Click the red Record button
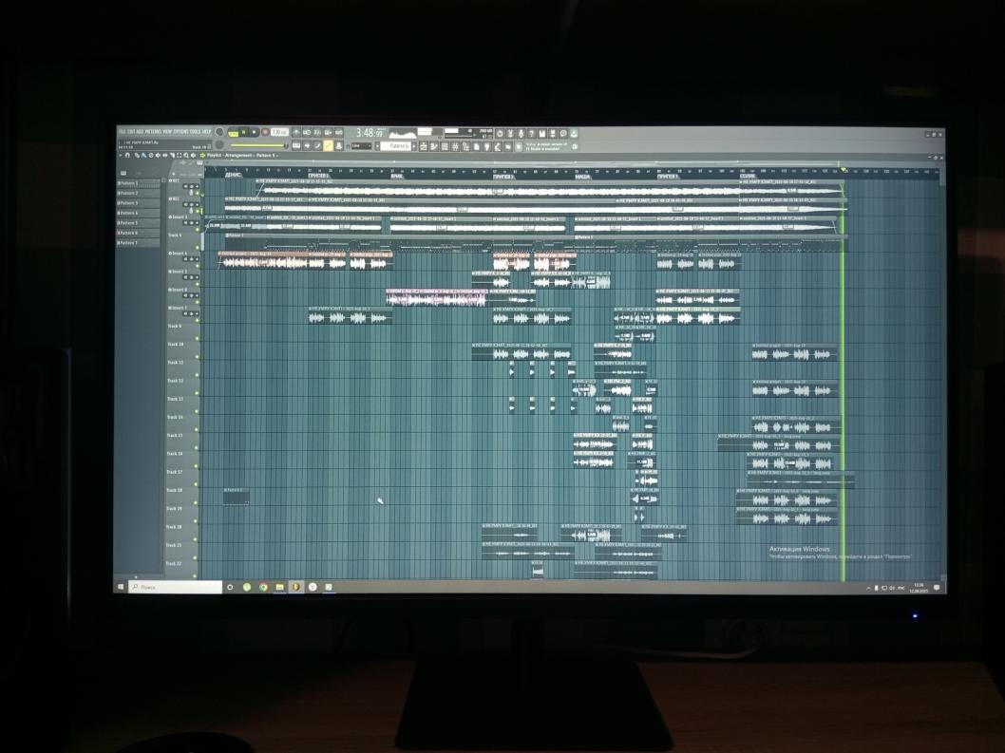 [265, 132]
